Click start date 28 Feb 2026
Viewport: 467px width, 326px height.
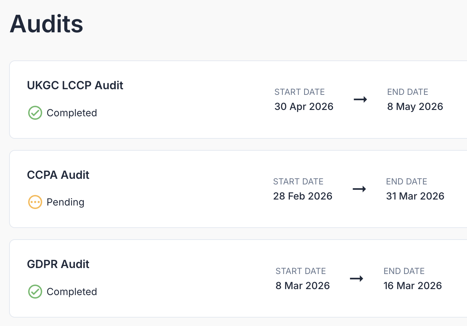[303, 196]
